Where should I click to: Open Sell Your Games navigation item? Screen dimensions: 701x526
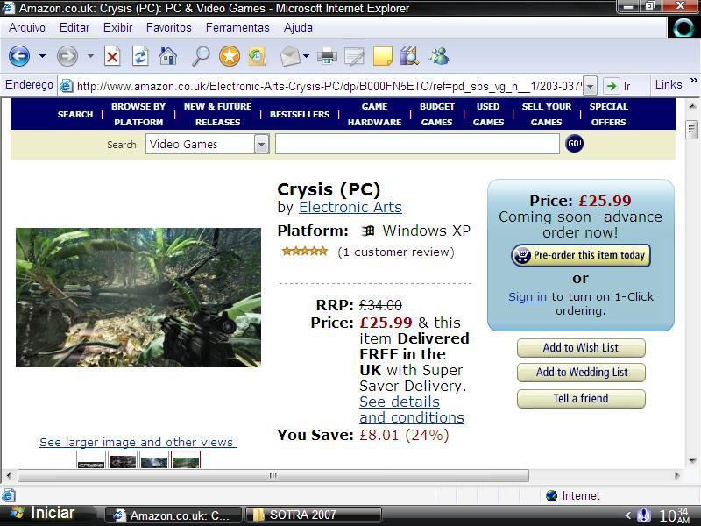546,114
